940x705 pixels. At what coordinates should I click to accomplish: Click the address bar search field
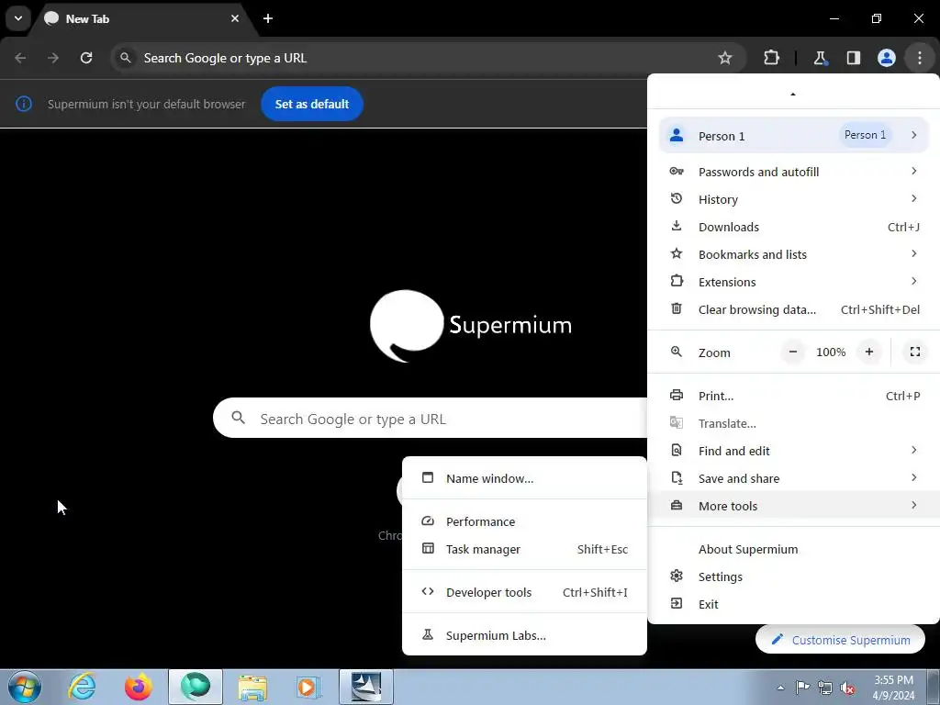[x=428, y=58]
